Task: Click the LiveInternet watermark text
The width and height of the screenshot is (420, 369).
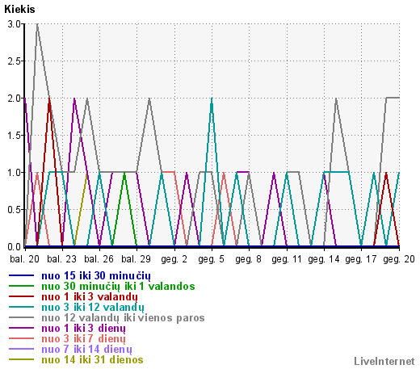Action: click(x=384, y=361)
